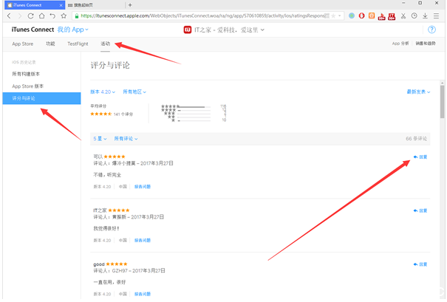The height and width of the screenshot is (302, 447).
Task: Click the scissors screenshot icon
Action: point(403,16)
